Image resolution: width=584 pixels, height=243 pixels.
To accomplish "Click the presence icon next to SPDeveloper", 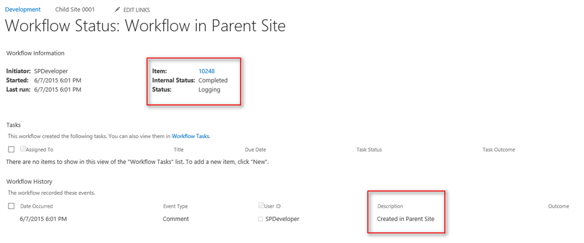I will pyautogui.click(x=261, y=218).
